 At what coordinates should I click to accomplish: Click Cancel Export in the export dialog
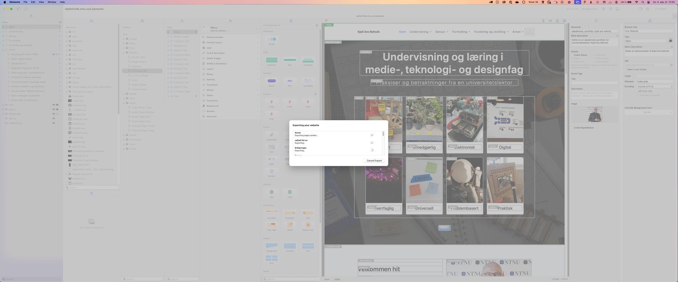(x=374, y=161)
